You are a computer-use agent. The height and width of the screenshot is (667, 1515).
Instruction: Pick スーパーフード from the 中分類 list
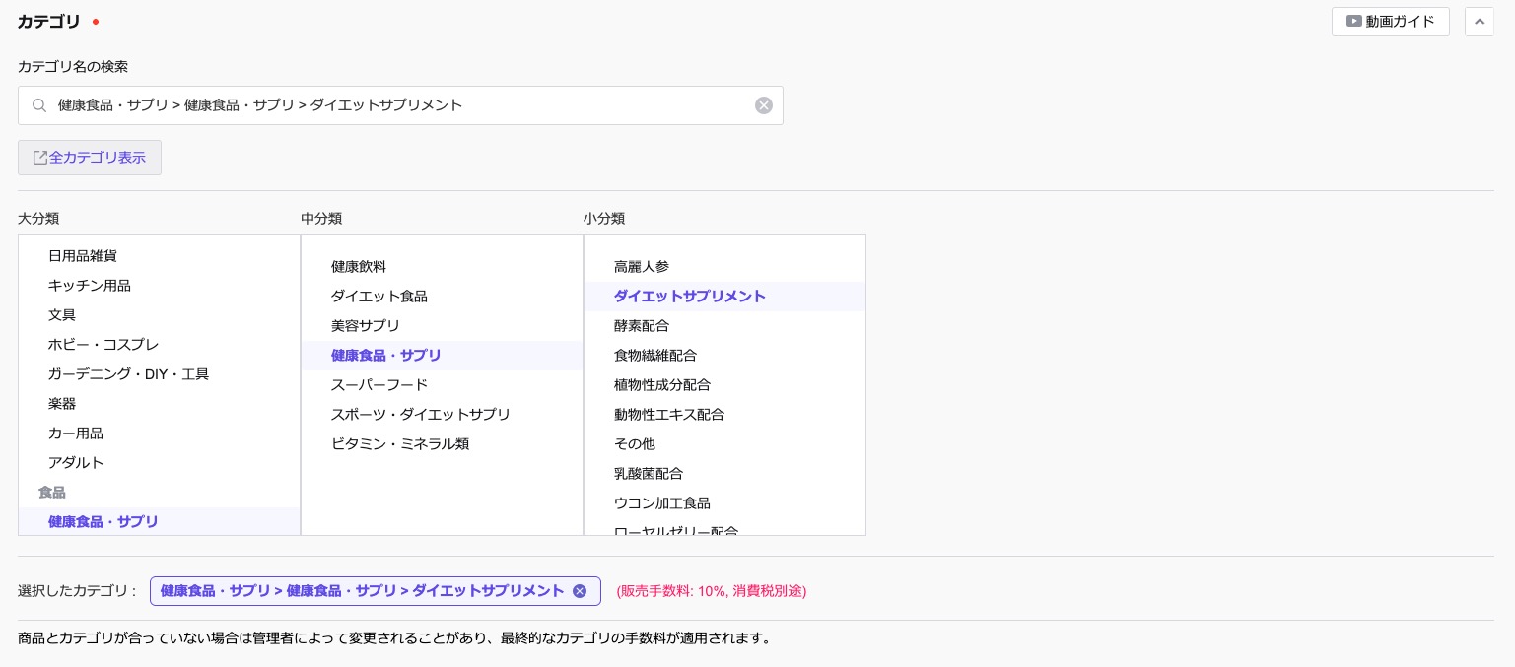[379, 385]
